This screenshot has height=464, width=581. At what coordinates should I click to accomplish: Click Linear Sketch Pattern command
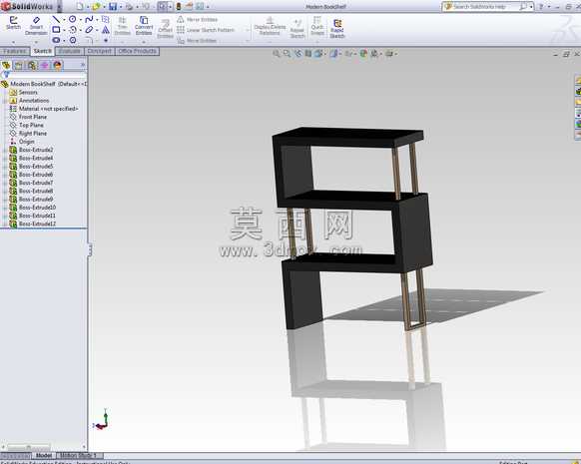pos(206,30)
